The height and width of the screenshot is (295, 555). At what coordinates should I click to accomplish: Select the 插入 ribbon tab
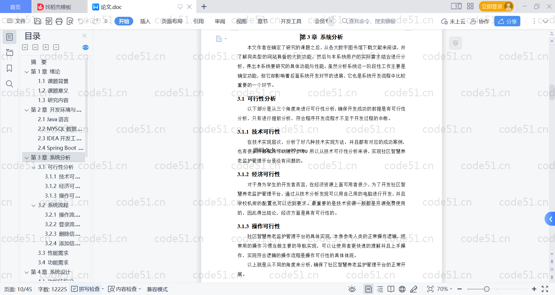(145, 21)
